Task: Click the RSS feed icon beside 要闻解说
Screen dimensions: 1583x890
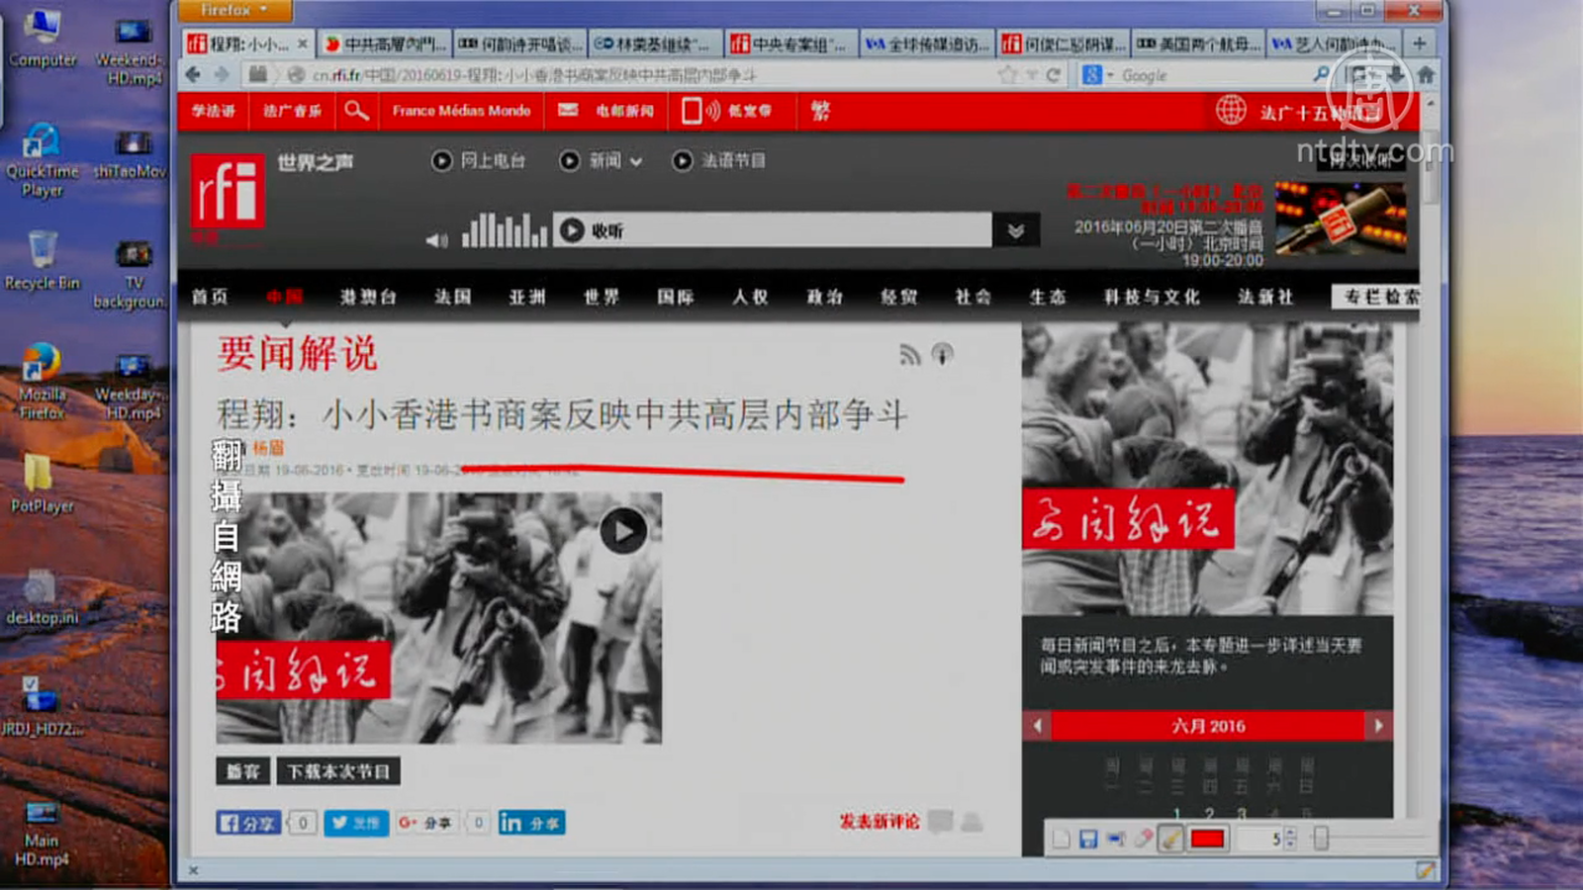Action: [x=909, y=354]
